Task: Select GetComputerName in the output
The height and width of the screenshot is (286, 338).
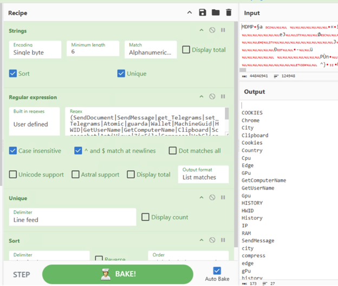Action: point(264,180)
